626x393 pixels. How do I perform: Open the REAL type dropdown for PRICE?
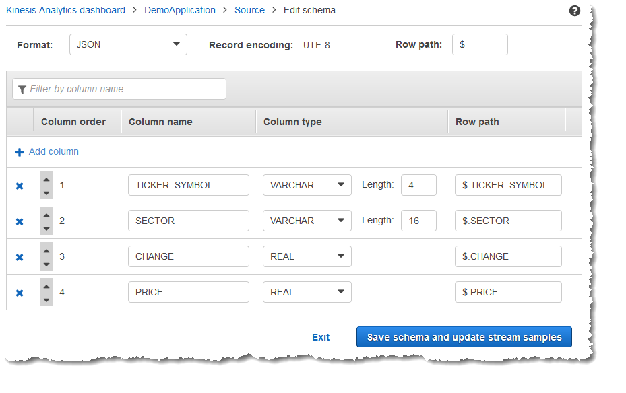click(x=307, y=292)
